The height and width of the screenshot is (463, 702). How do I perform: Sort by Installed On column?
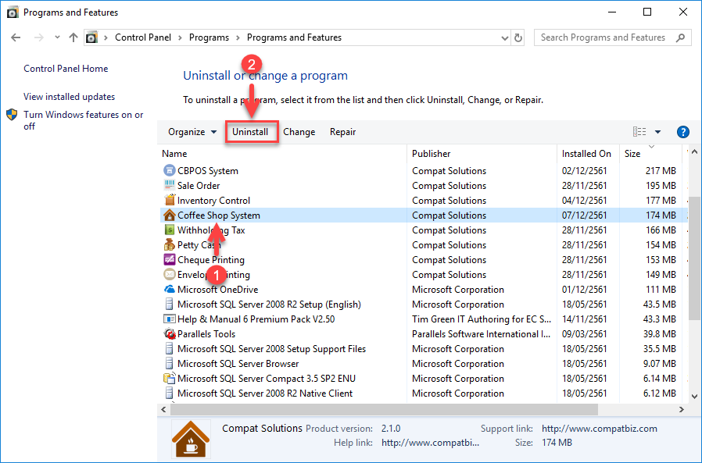click(x=586, y=154)
